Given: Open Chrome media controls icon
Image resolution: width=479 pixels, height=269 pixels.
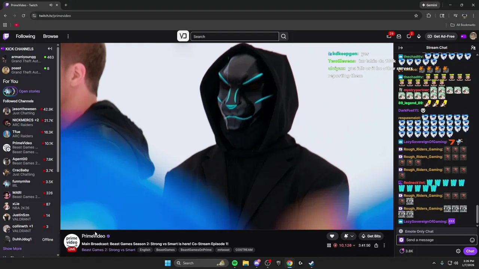Looking at the screenshot, I should pyautogui.click(x=455, y=16).
